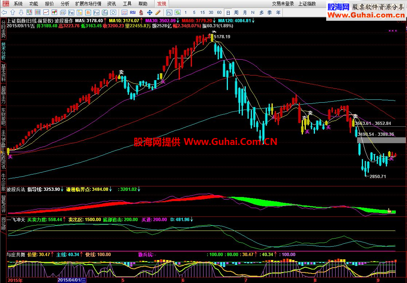Click the green refresh icon
Screen dimensions: 407x283
(178, 12)
